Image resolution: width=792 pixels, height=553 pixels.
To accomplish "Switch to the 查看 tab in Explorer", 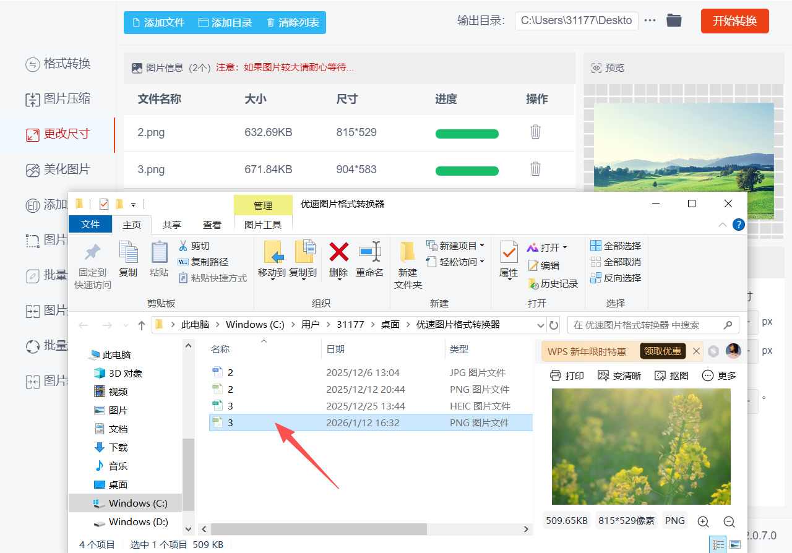I will (212, 225).
